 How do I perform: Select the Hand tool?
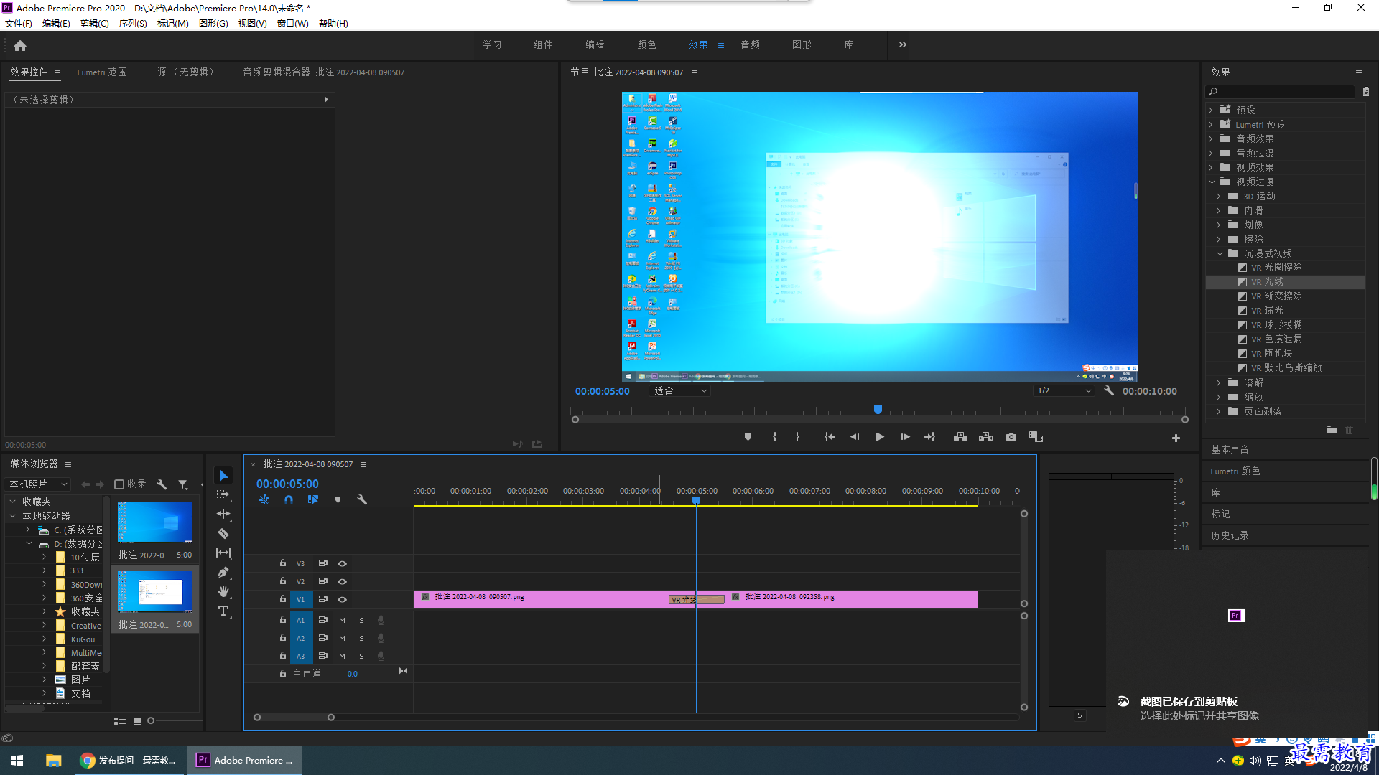coord(223,591)
